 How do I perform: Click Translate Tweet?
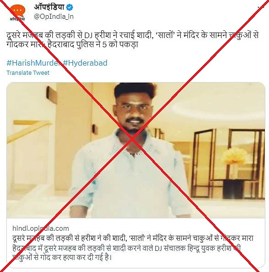coord(28,72)
